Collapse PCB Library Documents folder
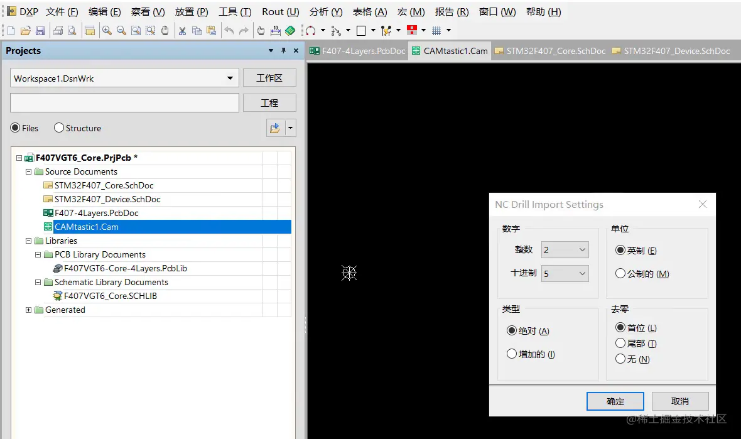Viewport: 741px width, 439px height. coord(38,254)
